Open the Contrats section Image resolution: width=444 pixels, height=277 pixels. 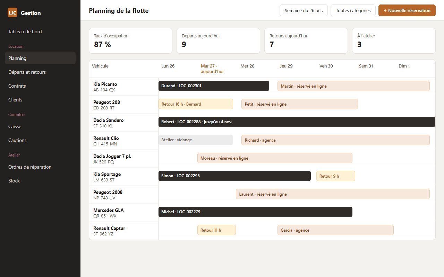(x=40, y=86)
